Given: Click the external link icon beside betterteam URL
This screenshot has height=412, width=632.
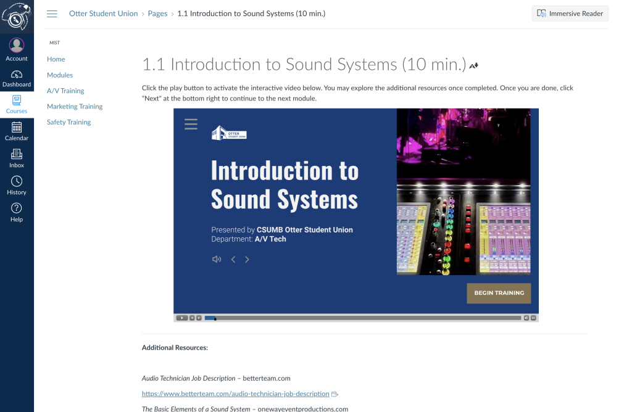Looking at the screenshot, I should (x=335, y=394).
